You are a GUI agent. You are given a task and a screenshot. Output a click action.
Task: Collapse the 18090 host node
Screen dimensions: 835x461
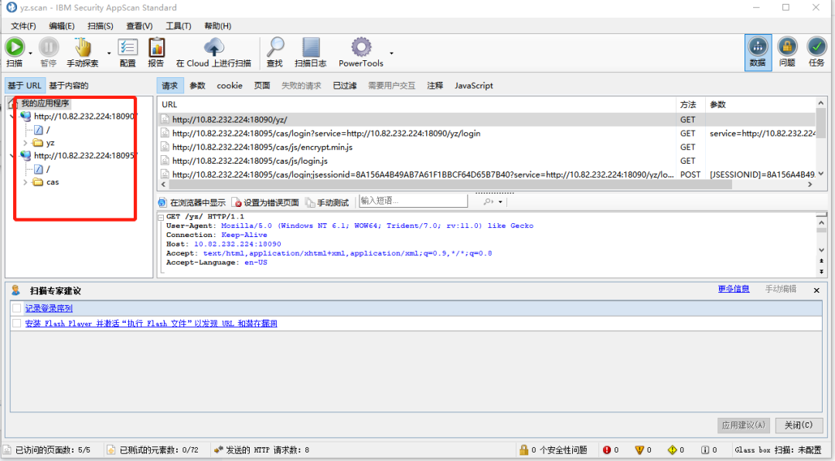[12, 117]
